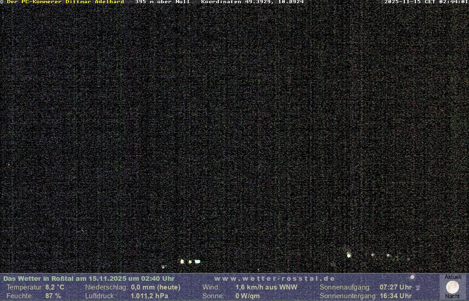Click the copyright text Der PC-Kümmerer Dittmar Adelhard
This screenshot has height=301, width=469.
click(x=65, y=2)
